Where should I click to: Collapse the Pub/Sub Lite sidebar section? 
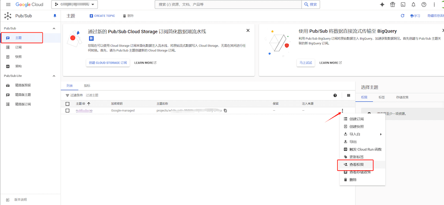(54, 76)
